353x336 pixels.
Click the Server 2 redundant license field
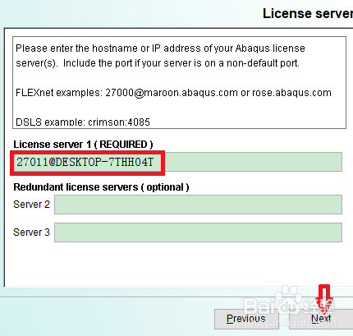(198, 205)
